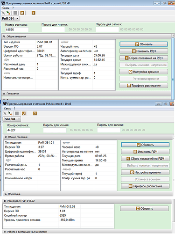The width and height of the screenshot is (175, 234).
Task: Select Серийный номер value 6929
Action: click(63, 215)
